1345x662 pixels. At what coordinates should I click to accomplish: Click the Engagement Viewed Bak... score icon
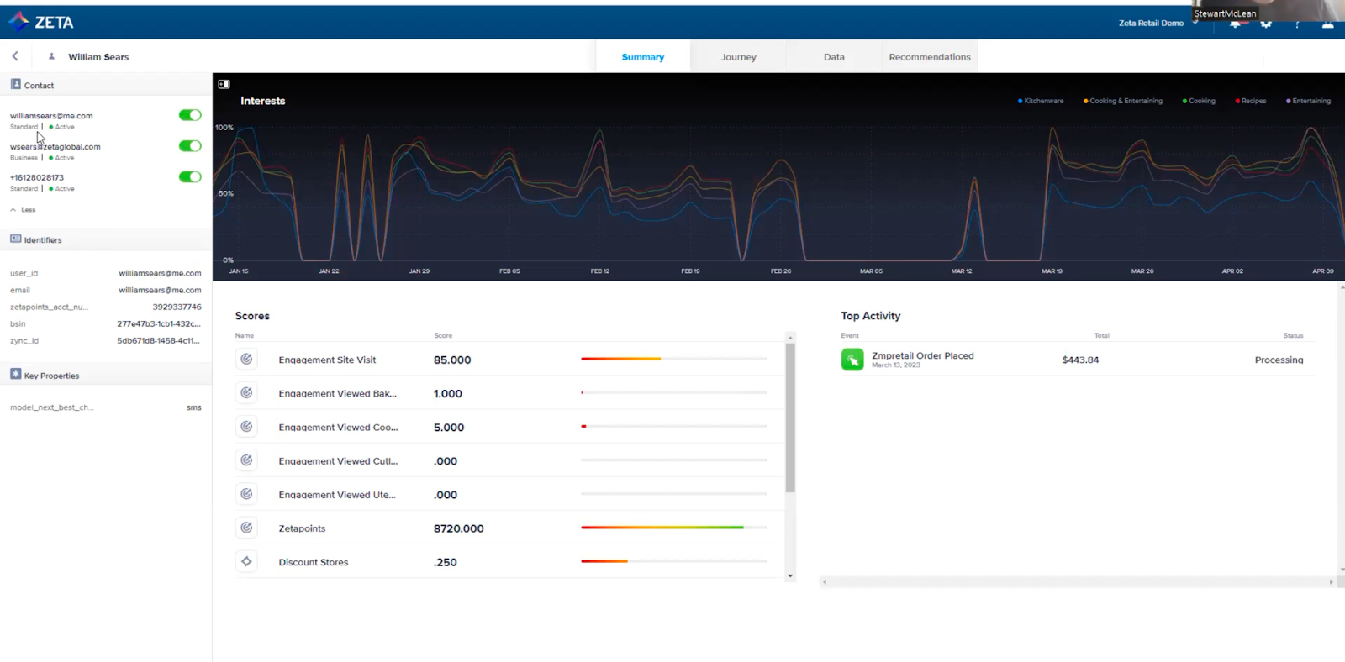(246, 392)
